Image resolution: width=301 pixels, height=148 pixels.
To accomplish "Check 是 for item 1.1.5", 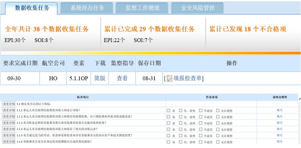I will tap(169, 135).
